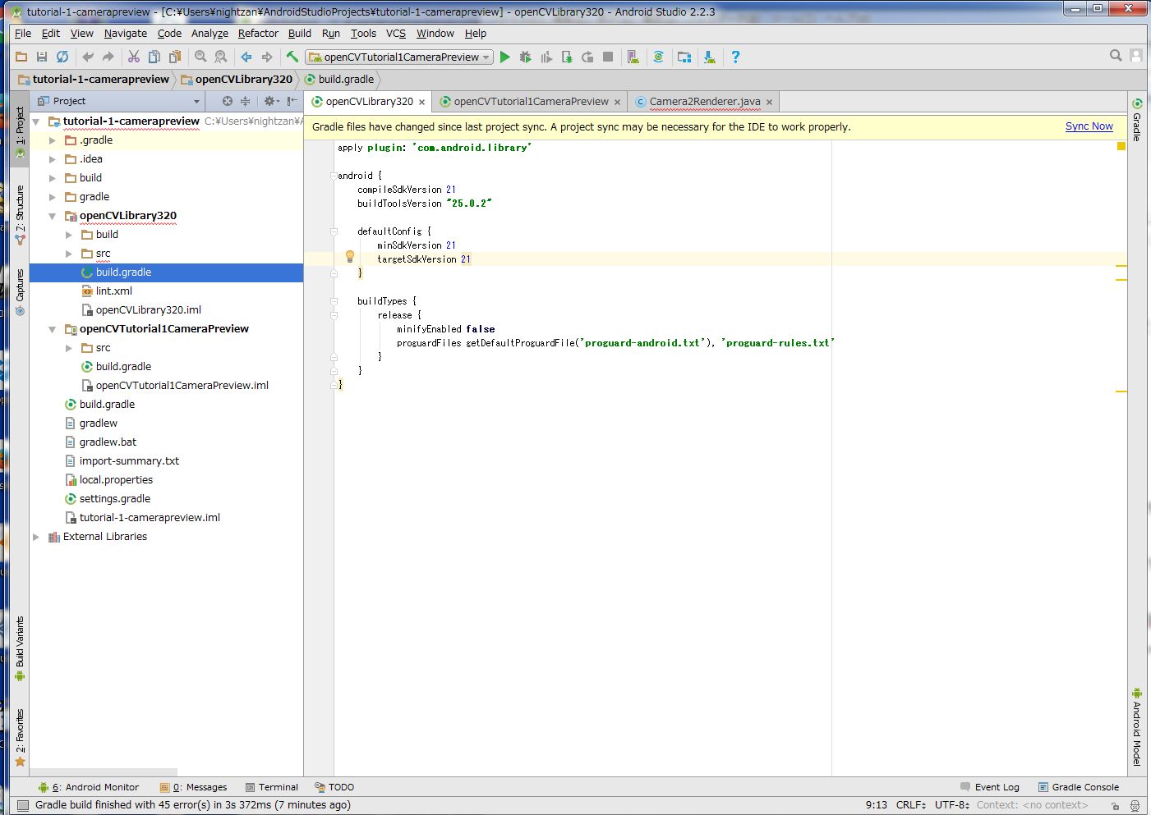Toggle the Build Variants side panel
Image resolution: width=1151 pixels, height=815 pixels.
pyautogui.click(x=20, y=649)
